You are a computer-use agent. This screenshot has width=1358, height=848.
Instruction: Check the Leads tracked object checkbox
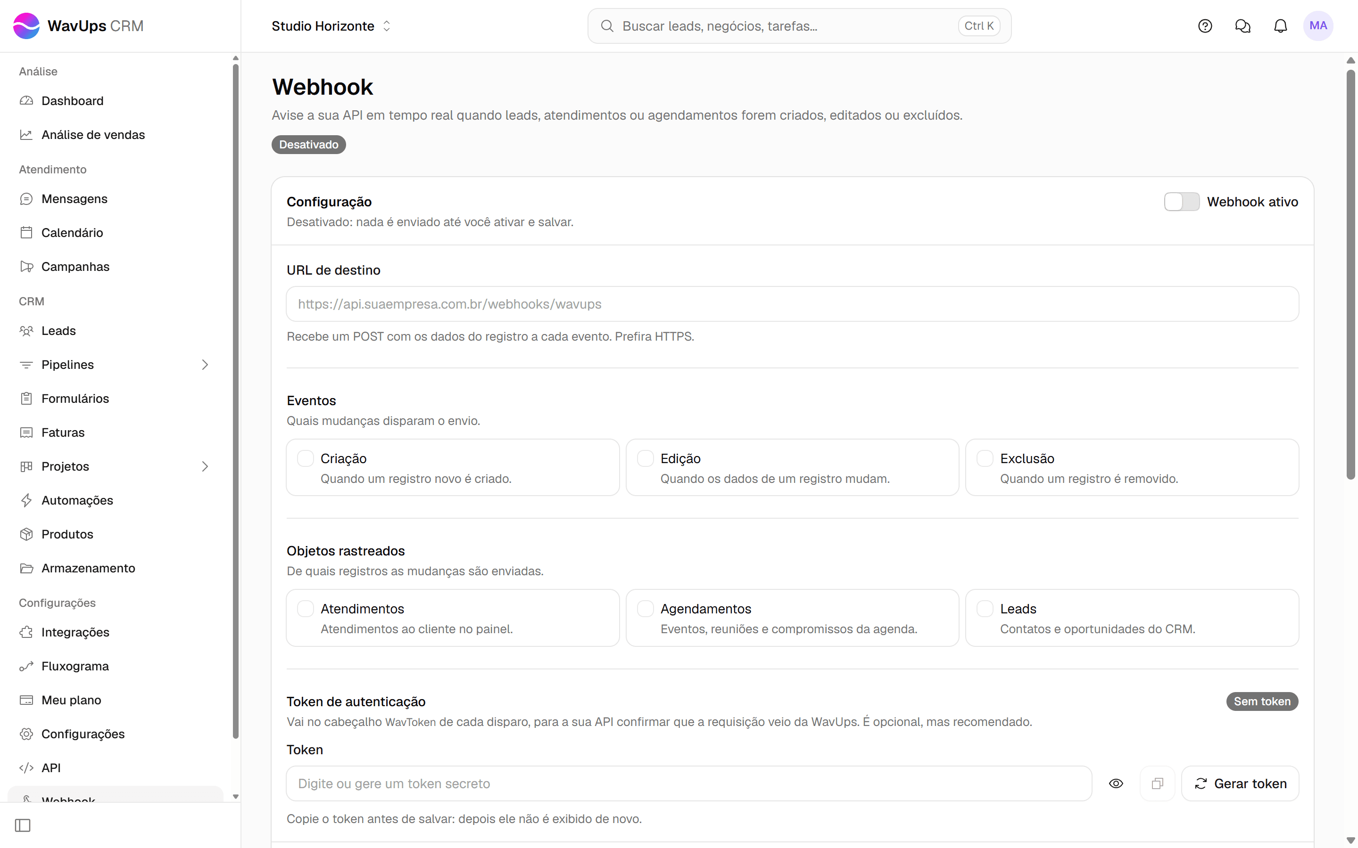(985, 609)
